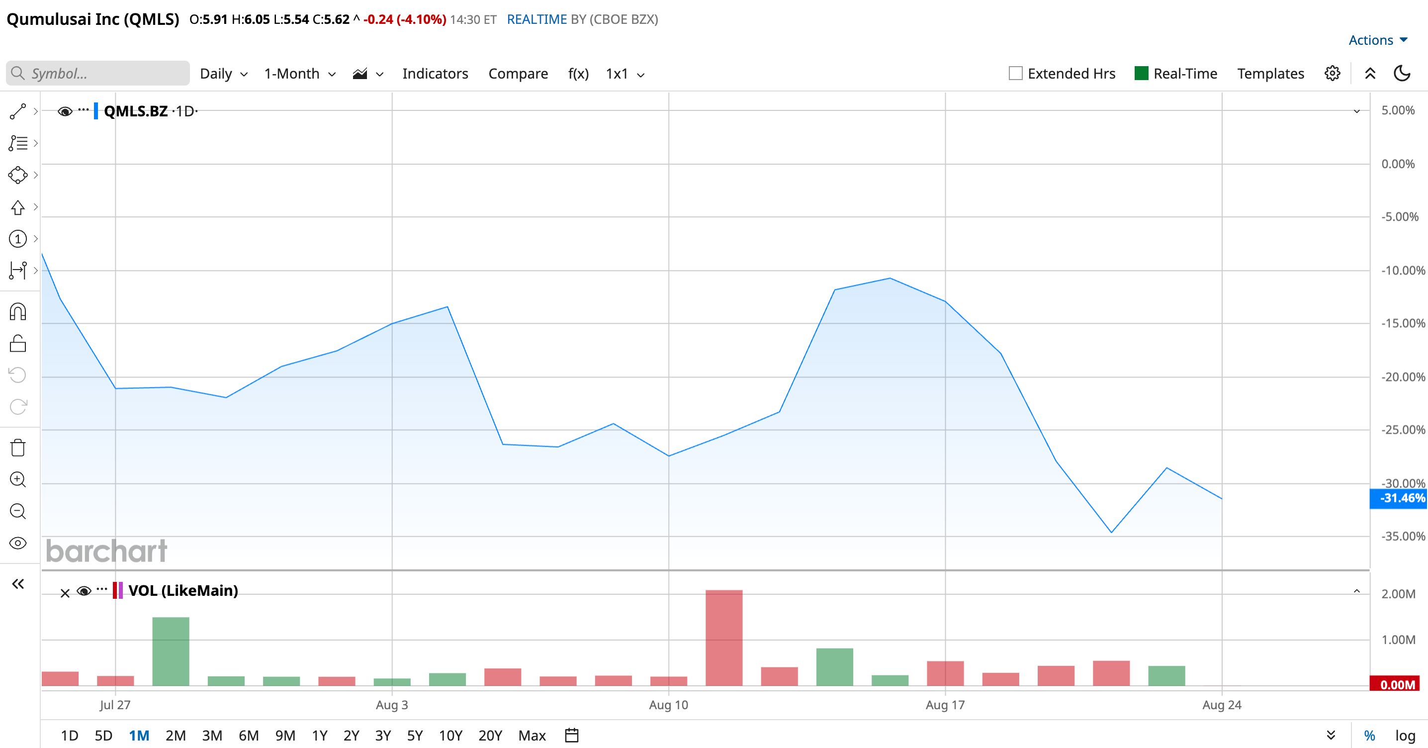Click the QMLS.BZ blue color swatch
Viewport: 1428px width, 748px height.
(x=96, y=111)
